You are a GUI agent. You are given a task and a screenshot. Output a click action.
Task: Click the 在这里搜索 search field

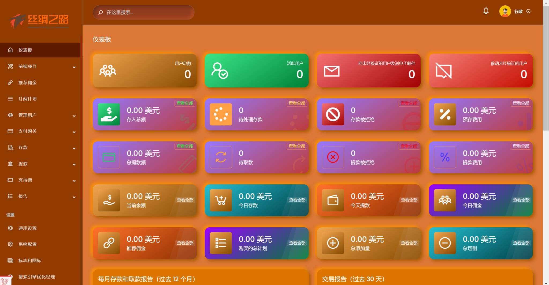[x=143, y=12]
